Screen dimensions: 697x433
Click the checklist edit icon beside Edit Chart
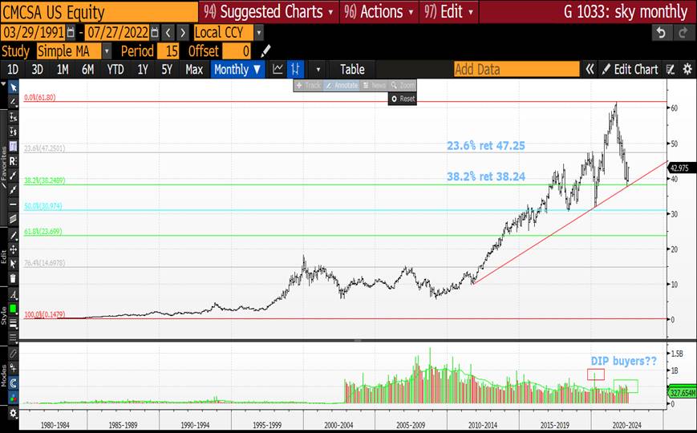point(671,69)
